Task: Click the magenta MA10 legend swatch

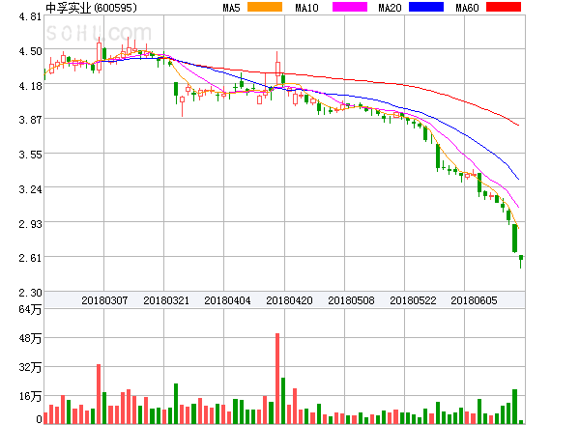Action: pos(350,7)
